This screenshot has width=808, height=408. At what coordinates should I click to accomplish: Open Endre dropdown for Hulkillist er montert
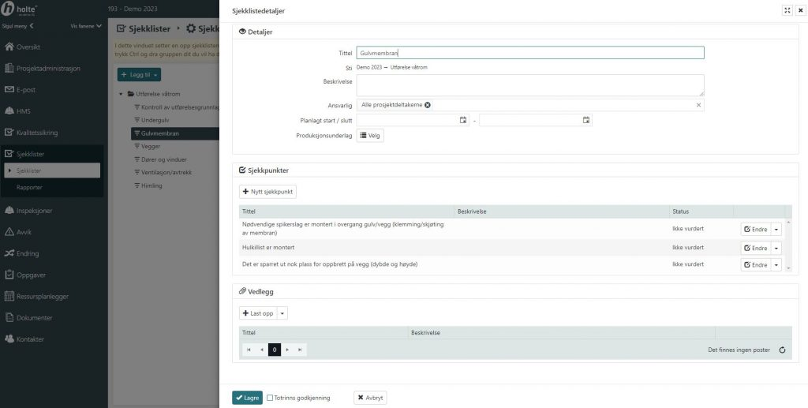pos(776,248)
